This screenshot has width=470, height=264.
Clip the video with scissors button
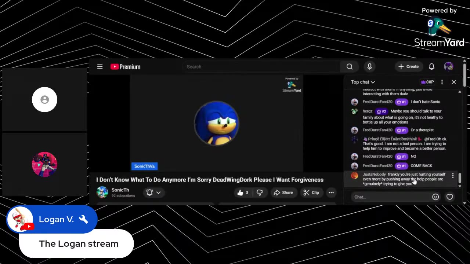click(x=311, y=192)
